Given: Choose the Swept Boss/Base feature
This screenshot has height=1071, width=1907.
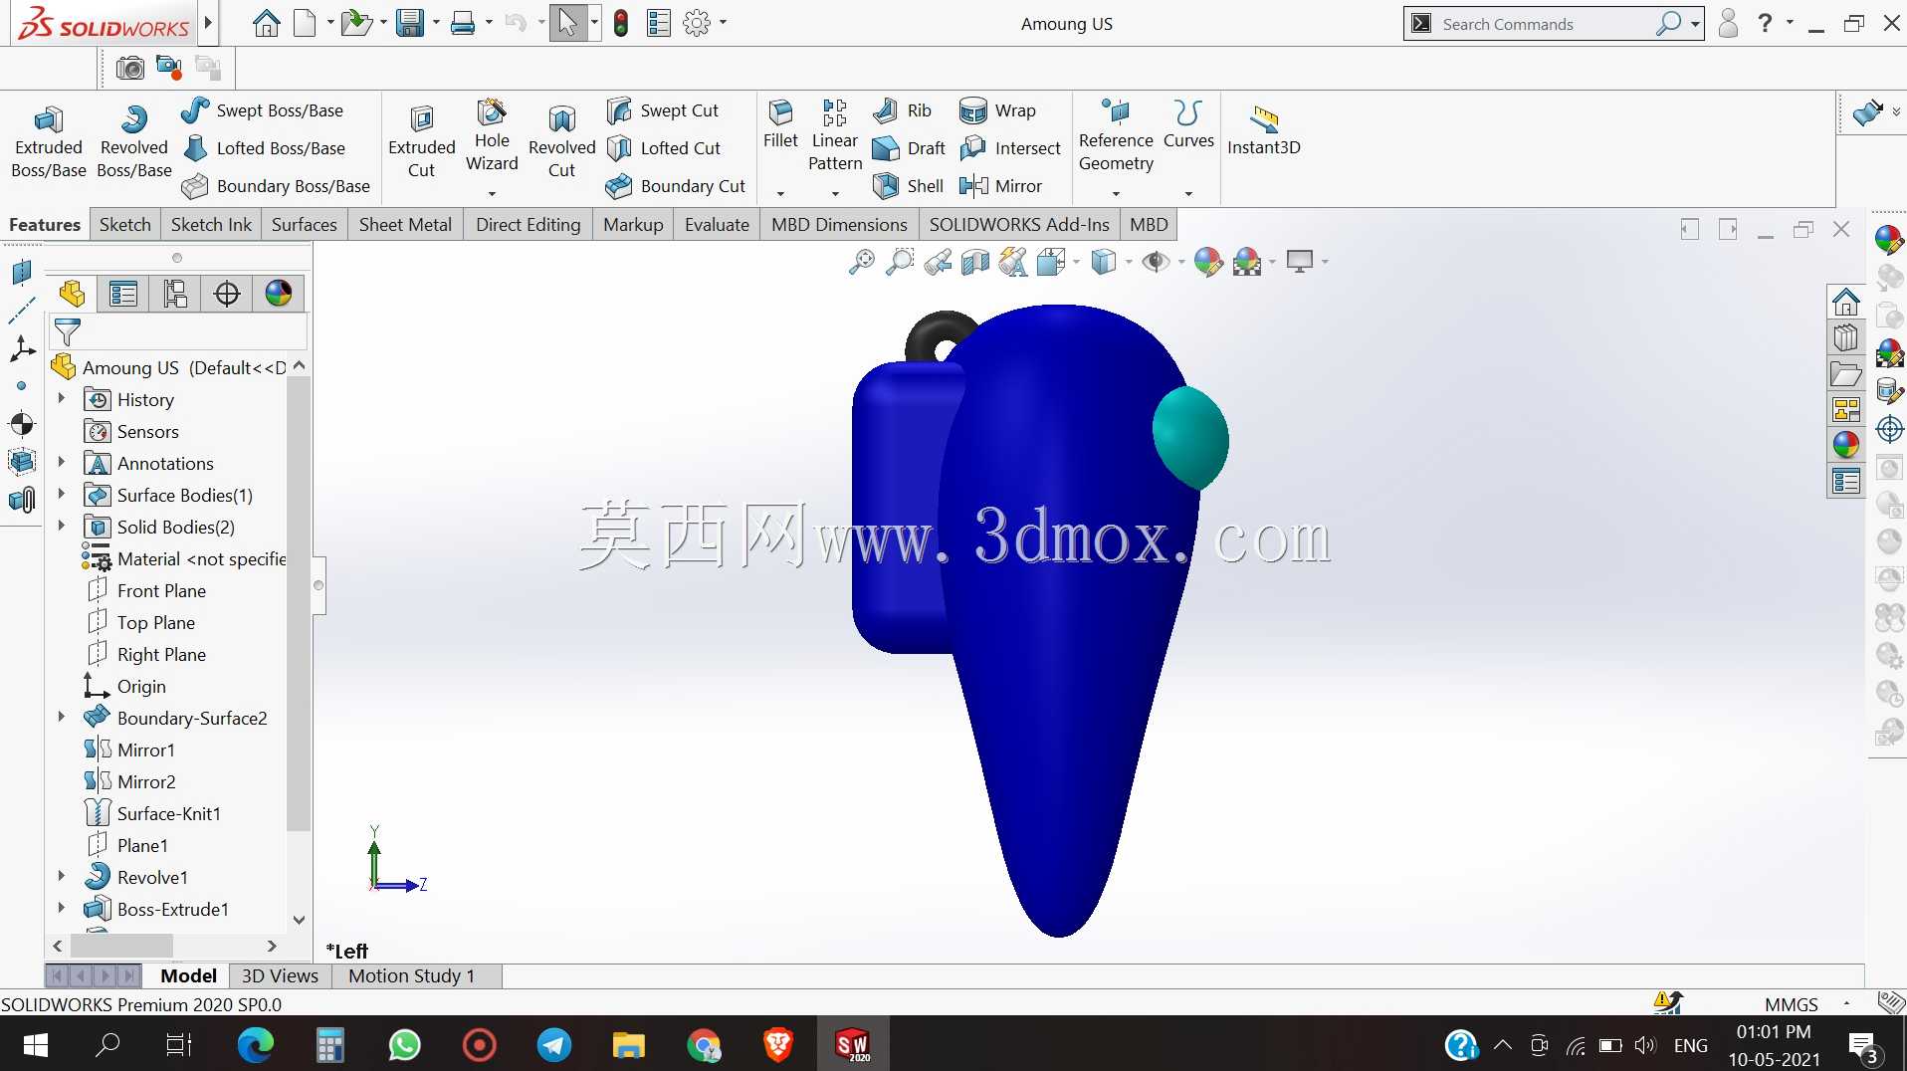Looking at the screenshot, I should point(263,110).
